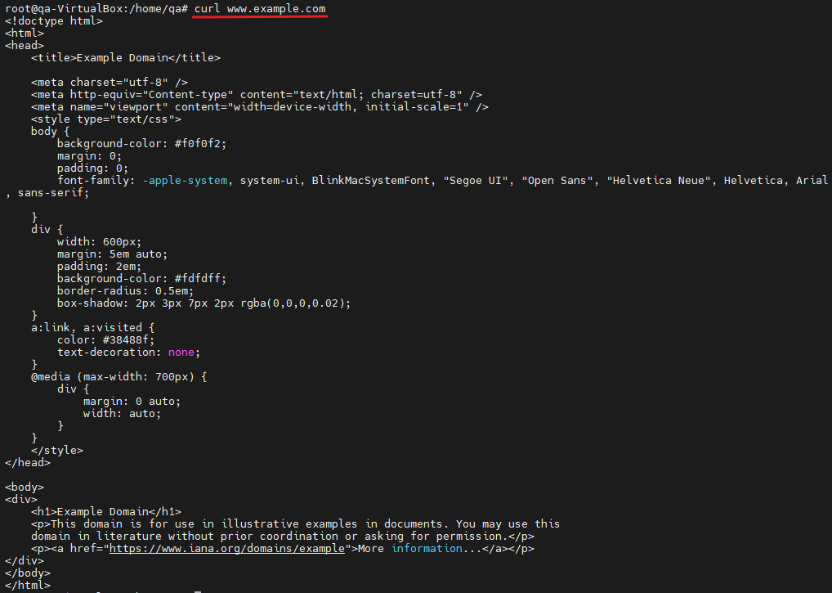Screen dimensions: 832x593
Task: Click the '<h1>Example Domain</h1>' line
Action: [x=106, y=512]
